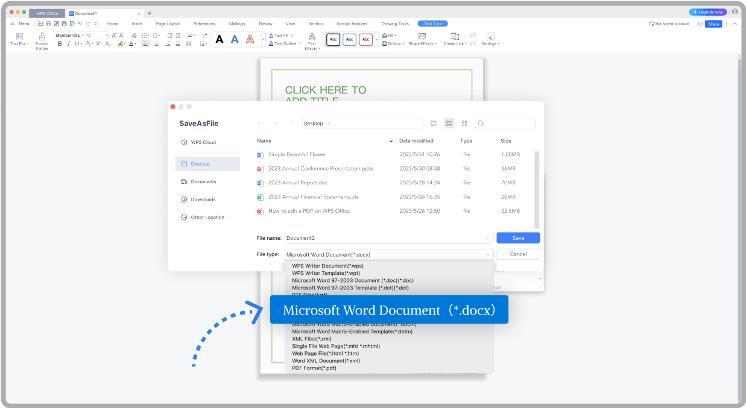Open the File type dropdown
This screenshot has height=408, width=746.
(488, 254)
